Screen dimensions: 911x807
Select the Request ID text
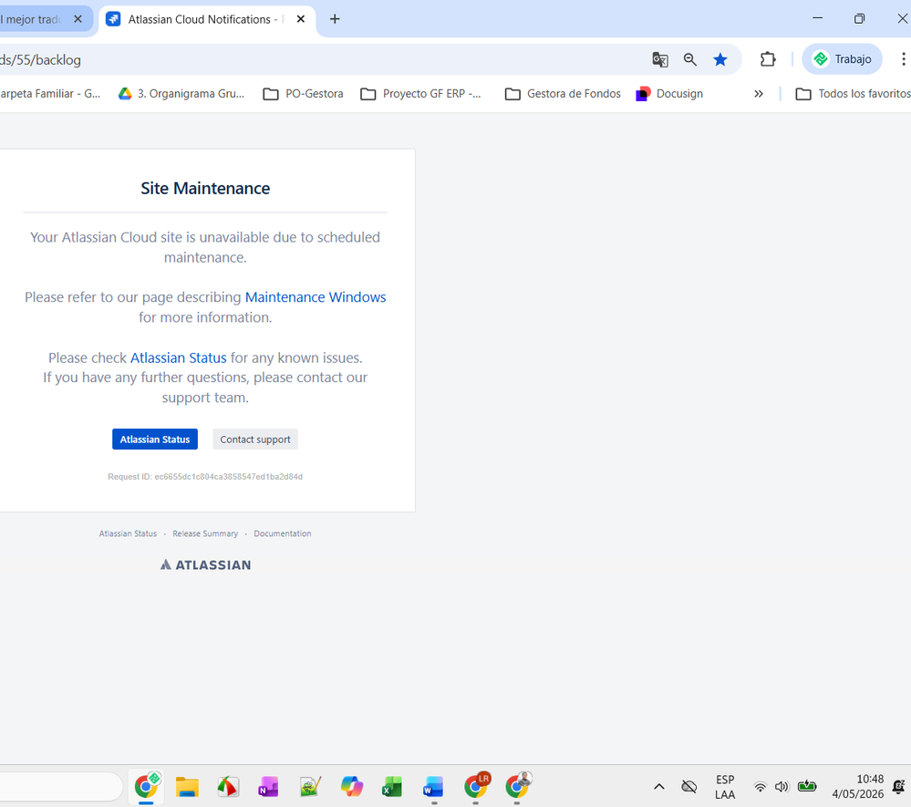pos(205,476)
